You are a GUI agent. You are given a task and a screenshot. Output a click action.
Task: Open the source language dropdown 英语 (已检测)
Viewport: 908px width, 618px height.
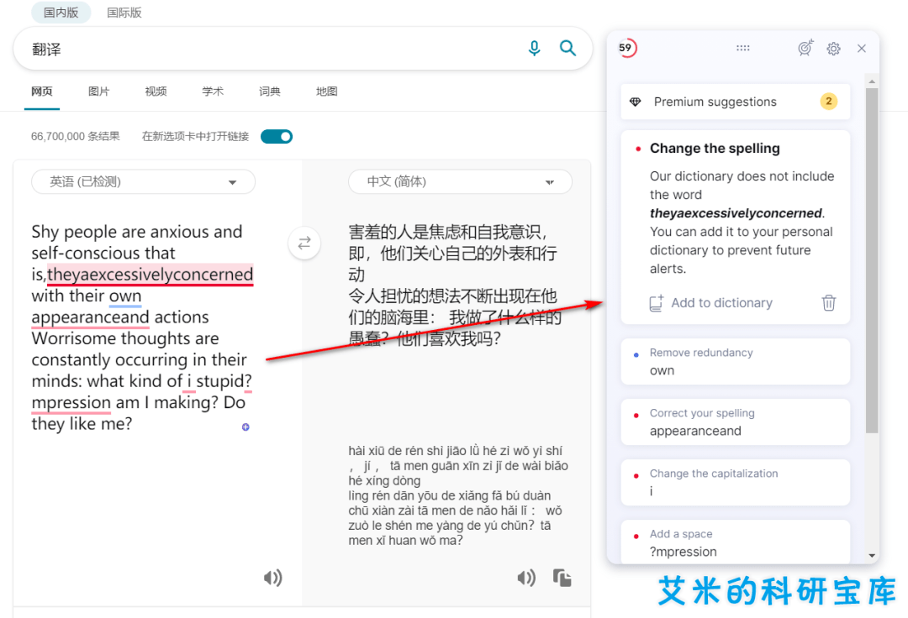pos(143,181)
